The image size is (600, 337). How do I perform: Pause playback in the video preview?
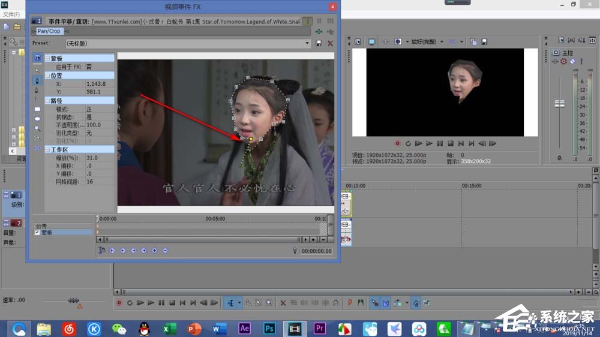(440, 143)
